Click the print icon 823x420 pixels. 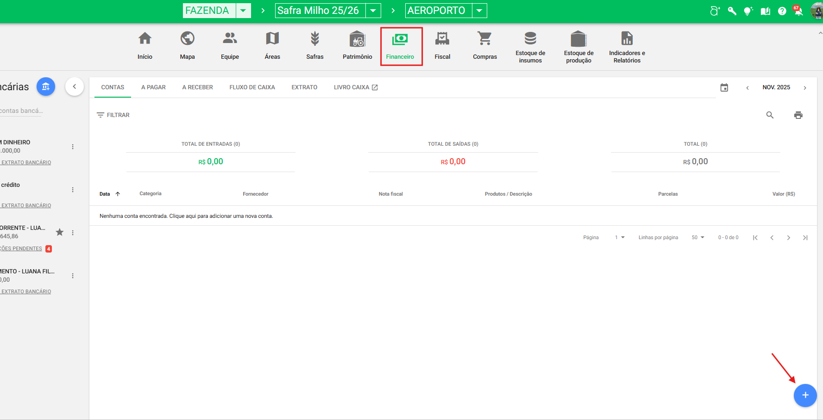click(798, 115)
